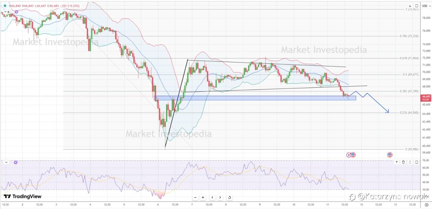Maximize the main chart pane
The width and height of the screenshot is (432, 209).
[x=417, y=6]
